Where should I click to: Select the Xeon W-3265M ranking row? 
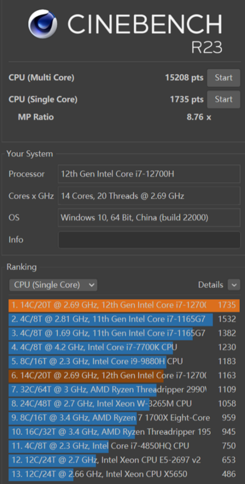124,403
